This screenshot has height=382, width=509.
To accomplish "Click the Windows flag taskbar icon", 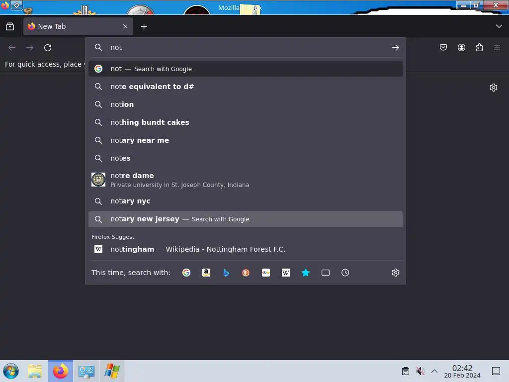I will tap(112, 371).
